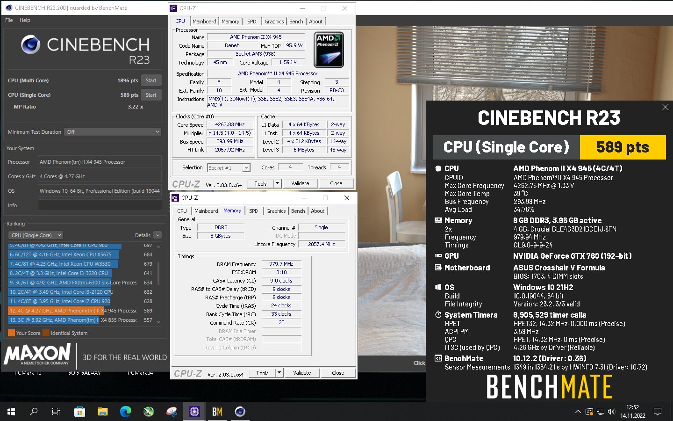The image size is (673, 421).
Task: Open taskbar Search magnifier
Action: [34, 412]
